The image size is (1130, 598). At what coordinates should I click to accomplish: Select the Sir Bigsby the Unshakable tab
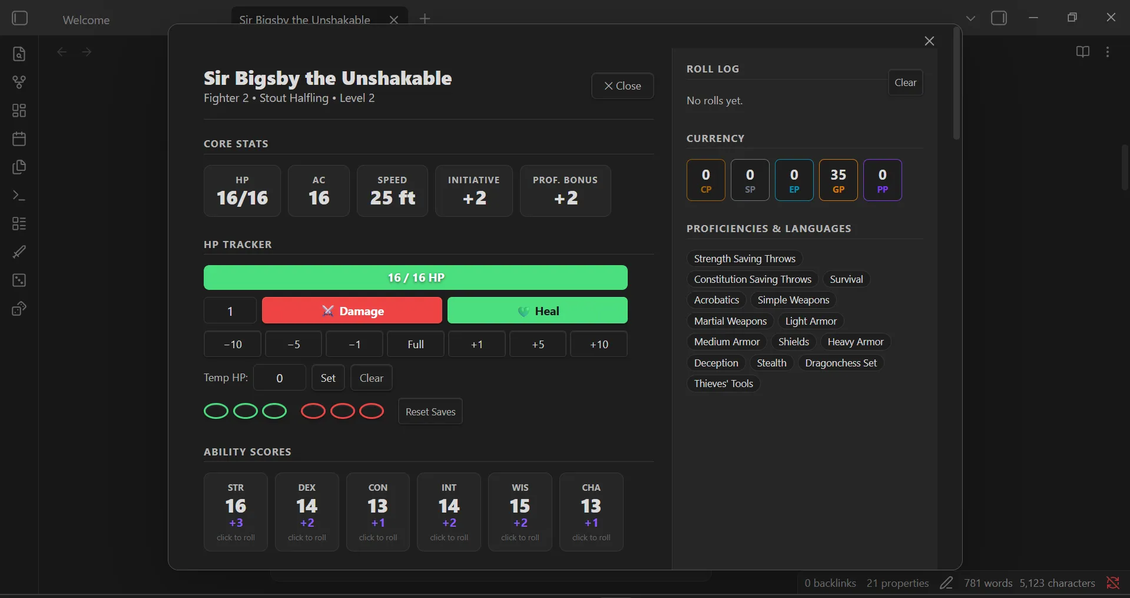(x=304, y=20)
